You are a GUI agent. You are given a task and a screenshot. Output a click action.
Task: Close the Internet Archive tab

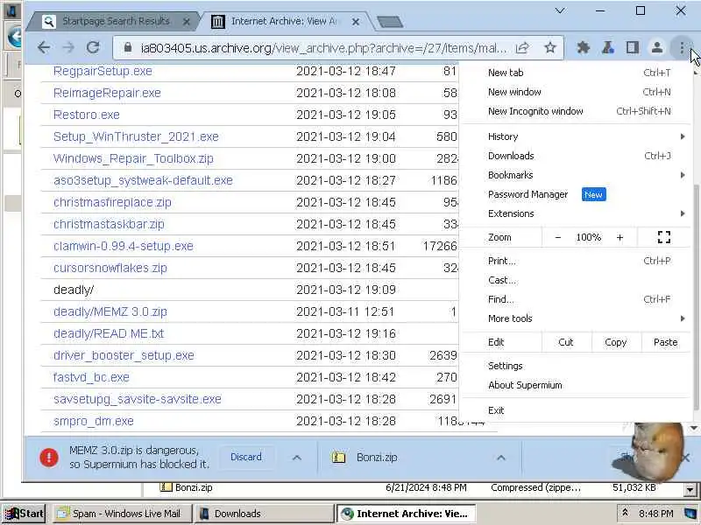(356, 21)
